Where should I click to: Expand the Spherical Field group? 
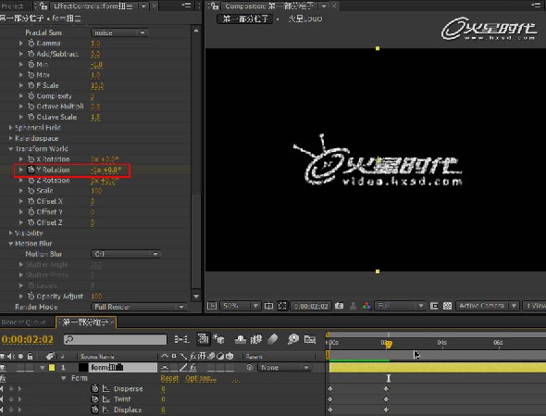click(x=11, y=128)
